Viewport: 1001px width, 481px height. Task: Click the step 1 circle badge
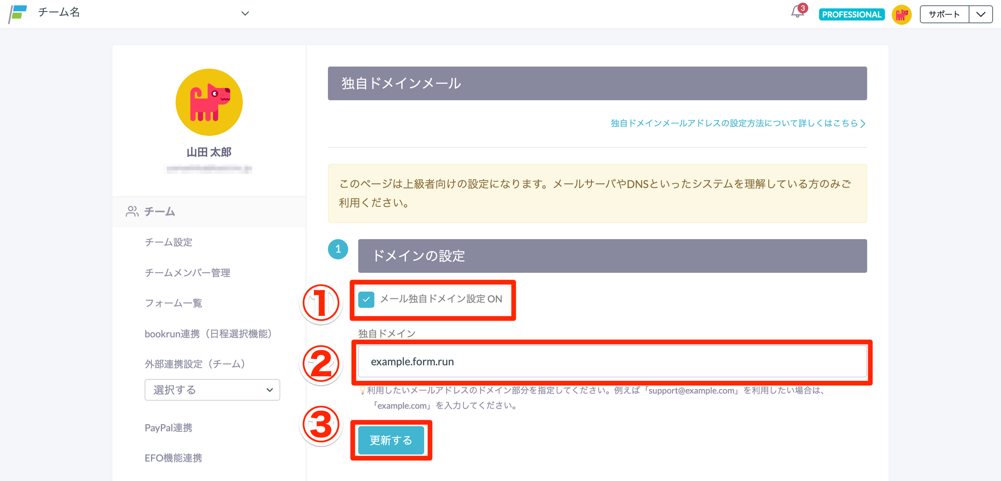pyautogui.click(x=338, y=249)
